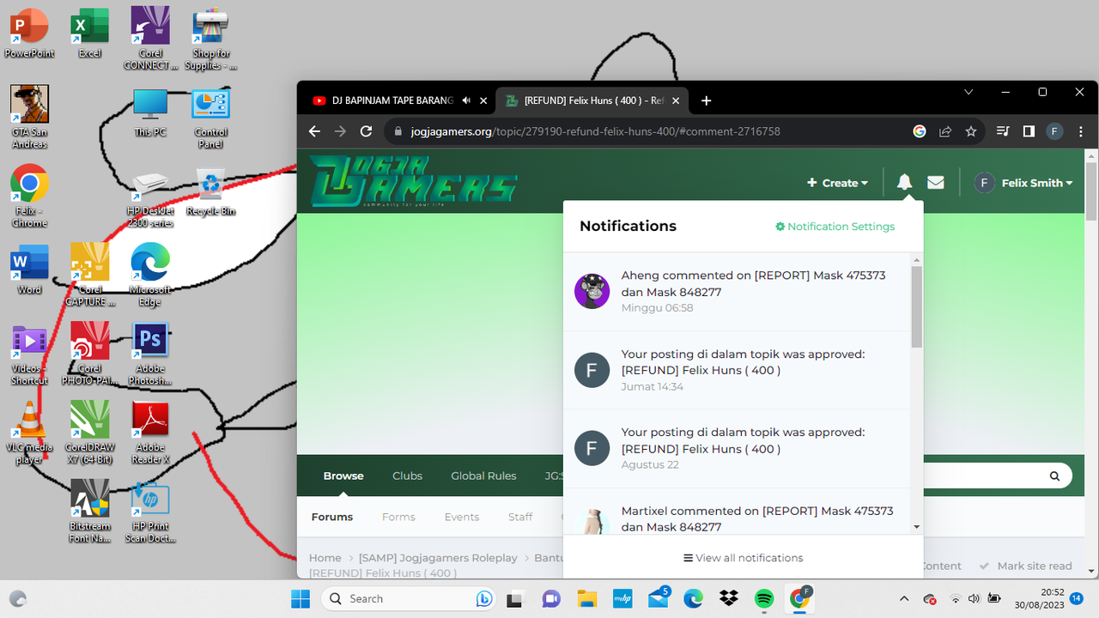
Task: Open the Global Rules nav item
Action: click(x=483, y=476)
